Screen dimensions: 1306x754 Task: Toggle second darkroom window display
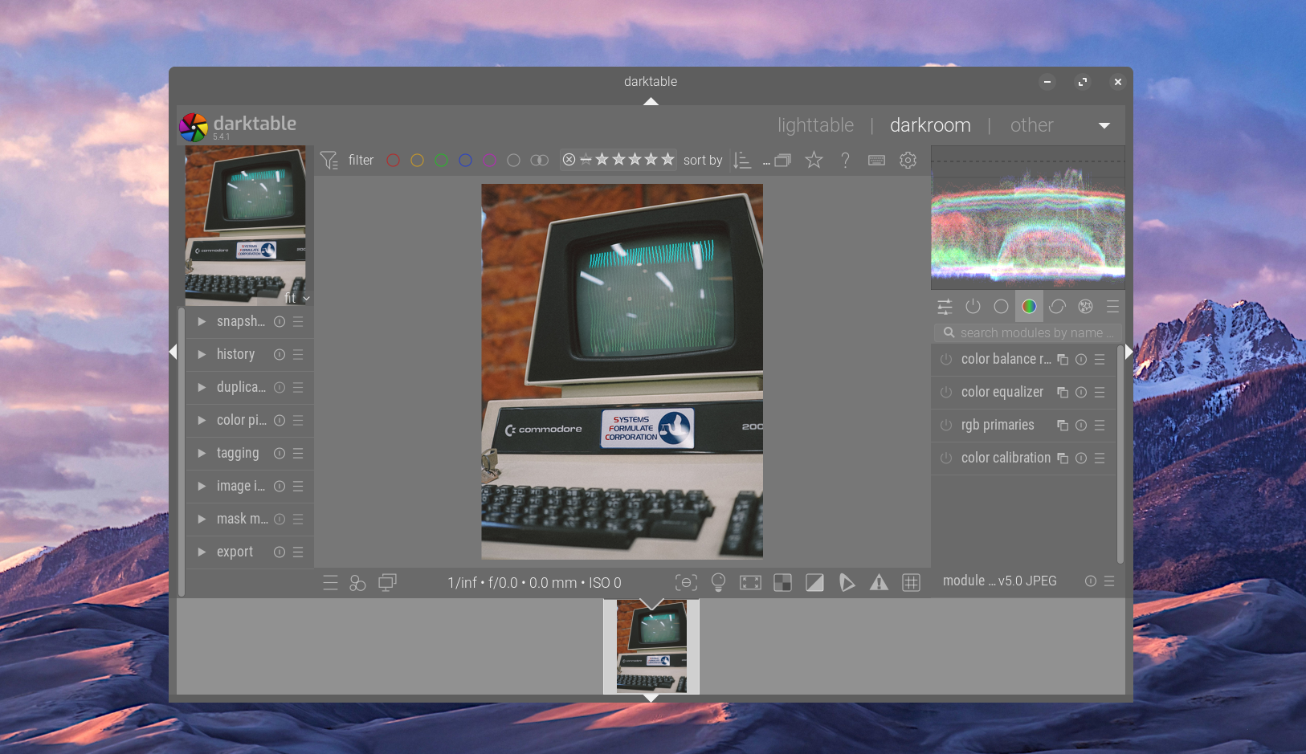point(387,583)
